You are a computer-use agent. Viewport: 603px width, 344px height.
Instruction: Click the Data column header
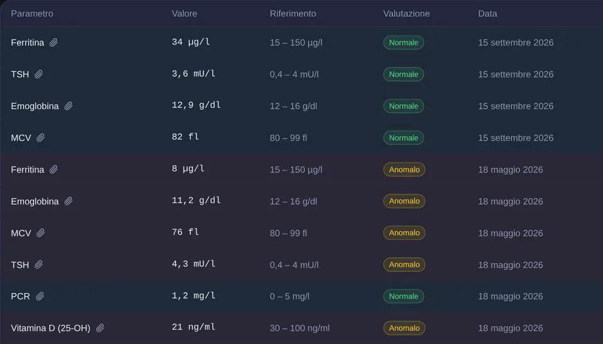(x=487, y=13)
